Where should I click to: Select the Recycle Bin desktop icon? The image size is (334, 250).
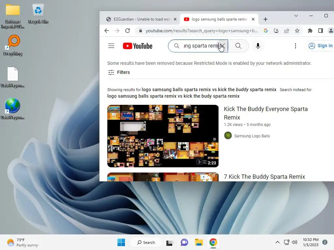tap(38, 14)
